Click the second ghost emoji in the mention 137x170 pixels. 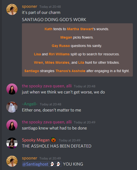coord(58,164)
